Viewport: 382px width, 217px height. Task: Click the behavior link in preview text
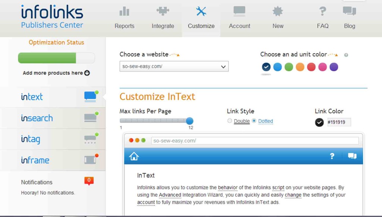tap(228, 188)
